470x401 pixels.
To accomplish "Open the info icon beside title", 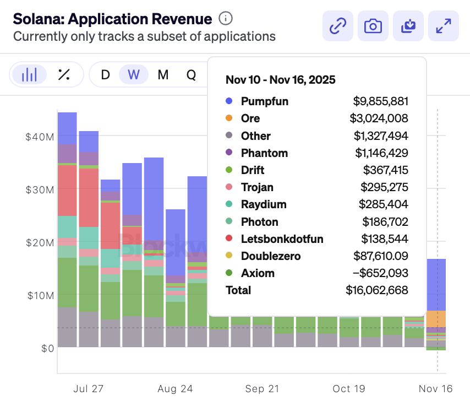I will point(226,19).
